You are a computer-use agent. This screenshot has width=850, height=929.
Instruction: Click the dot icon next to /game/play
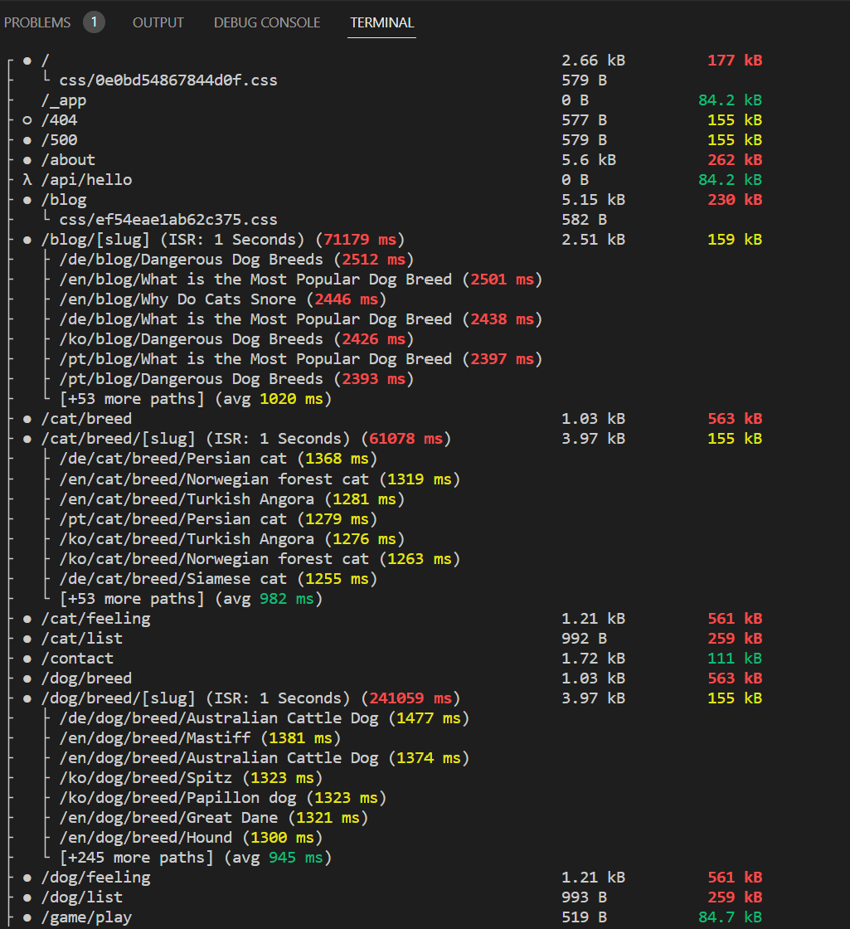[26, 917]
